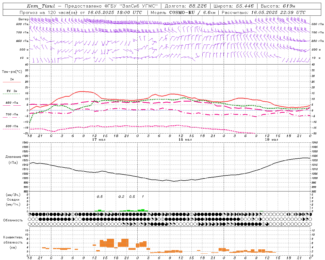This screenshot has height=260, width=325.
Task: Click the precipitation amount value 1
Action: [x=143, y=197]
